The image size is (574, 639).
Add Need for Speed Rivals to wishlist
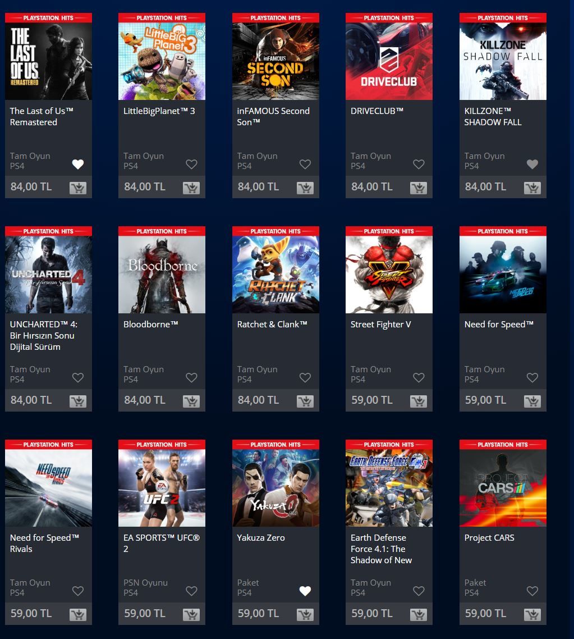(x=78, y=591)
